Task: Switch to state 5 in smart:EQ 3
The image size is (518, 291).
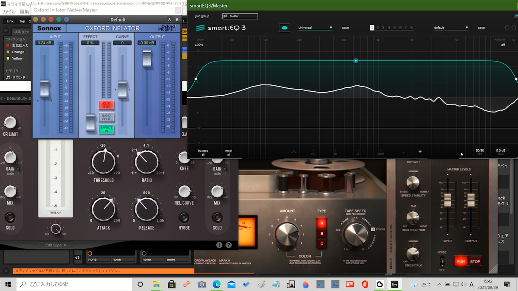Action: [394, 28]
